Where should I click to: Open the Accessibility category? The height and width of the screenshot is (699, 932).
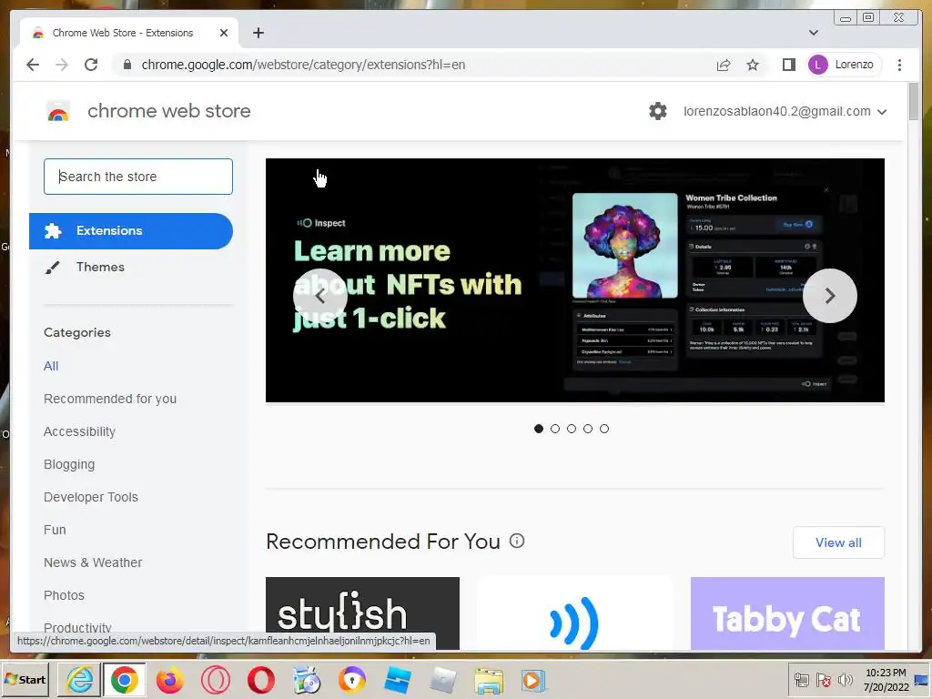80,431
